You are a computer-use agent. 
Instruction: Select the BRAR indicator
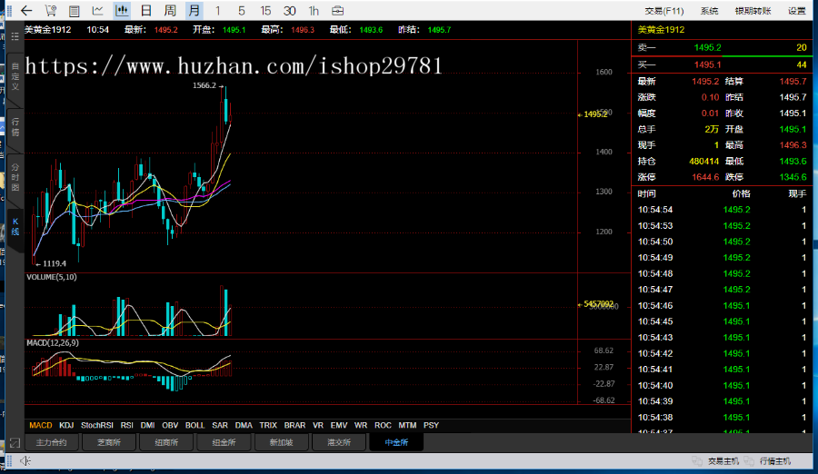pyautogui.click(x=294, y=426)
